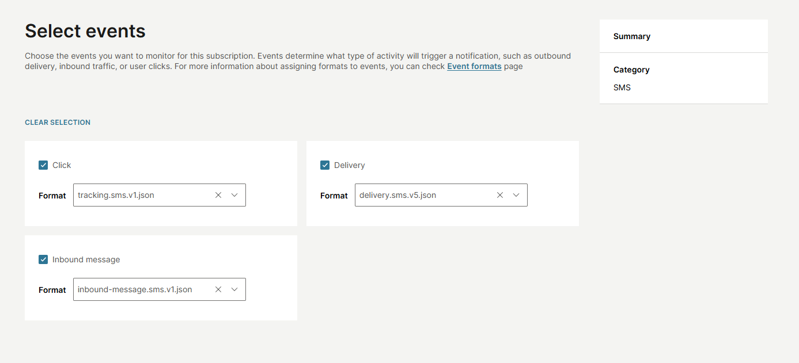Click the Select events page heading
Screen dimensions: 799x363
85,31
